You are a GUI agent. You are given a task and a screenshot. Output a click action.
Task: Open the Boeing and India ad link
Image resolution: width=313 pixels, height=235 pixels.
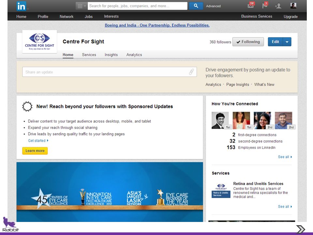[x=157, y=25]
